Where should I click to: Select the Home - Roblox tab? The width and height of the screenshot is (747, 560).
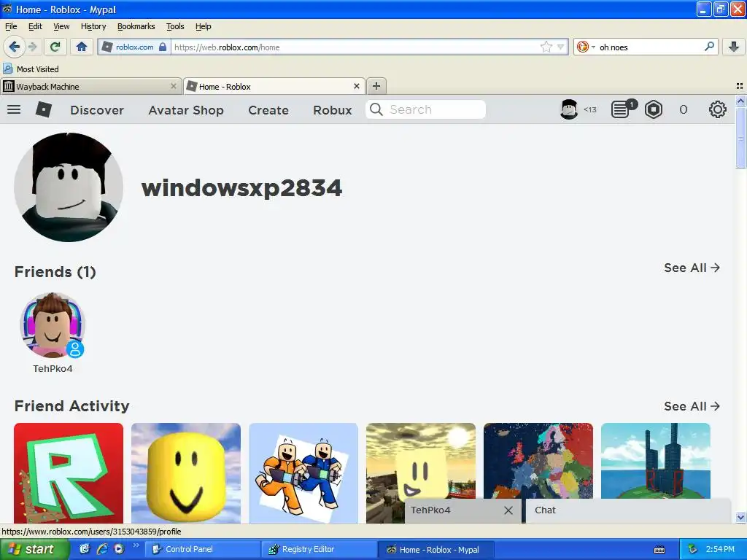coord(274,86)
